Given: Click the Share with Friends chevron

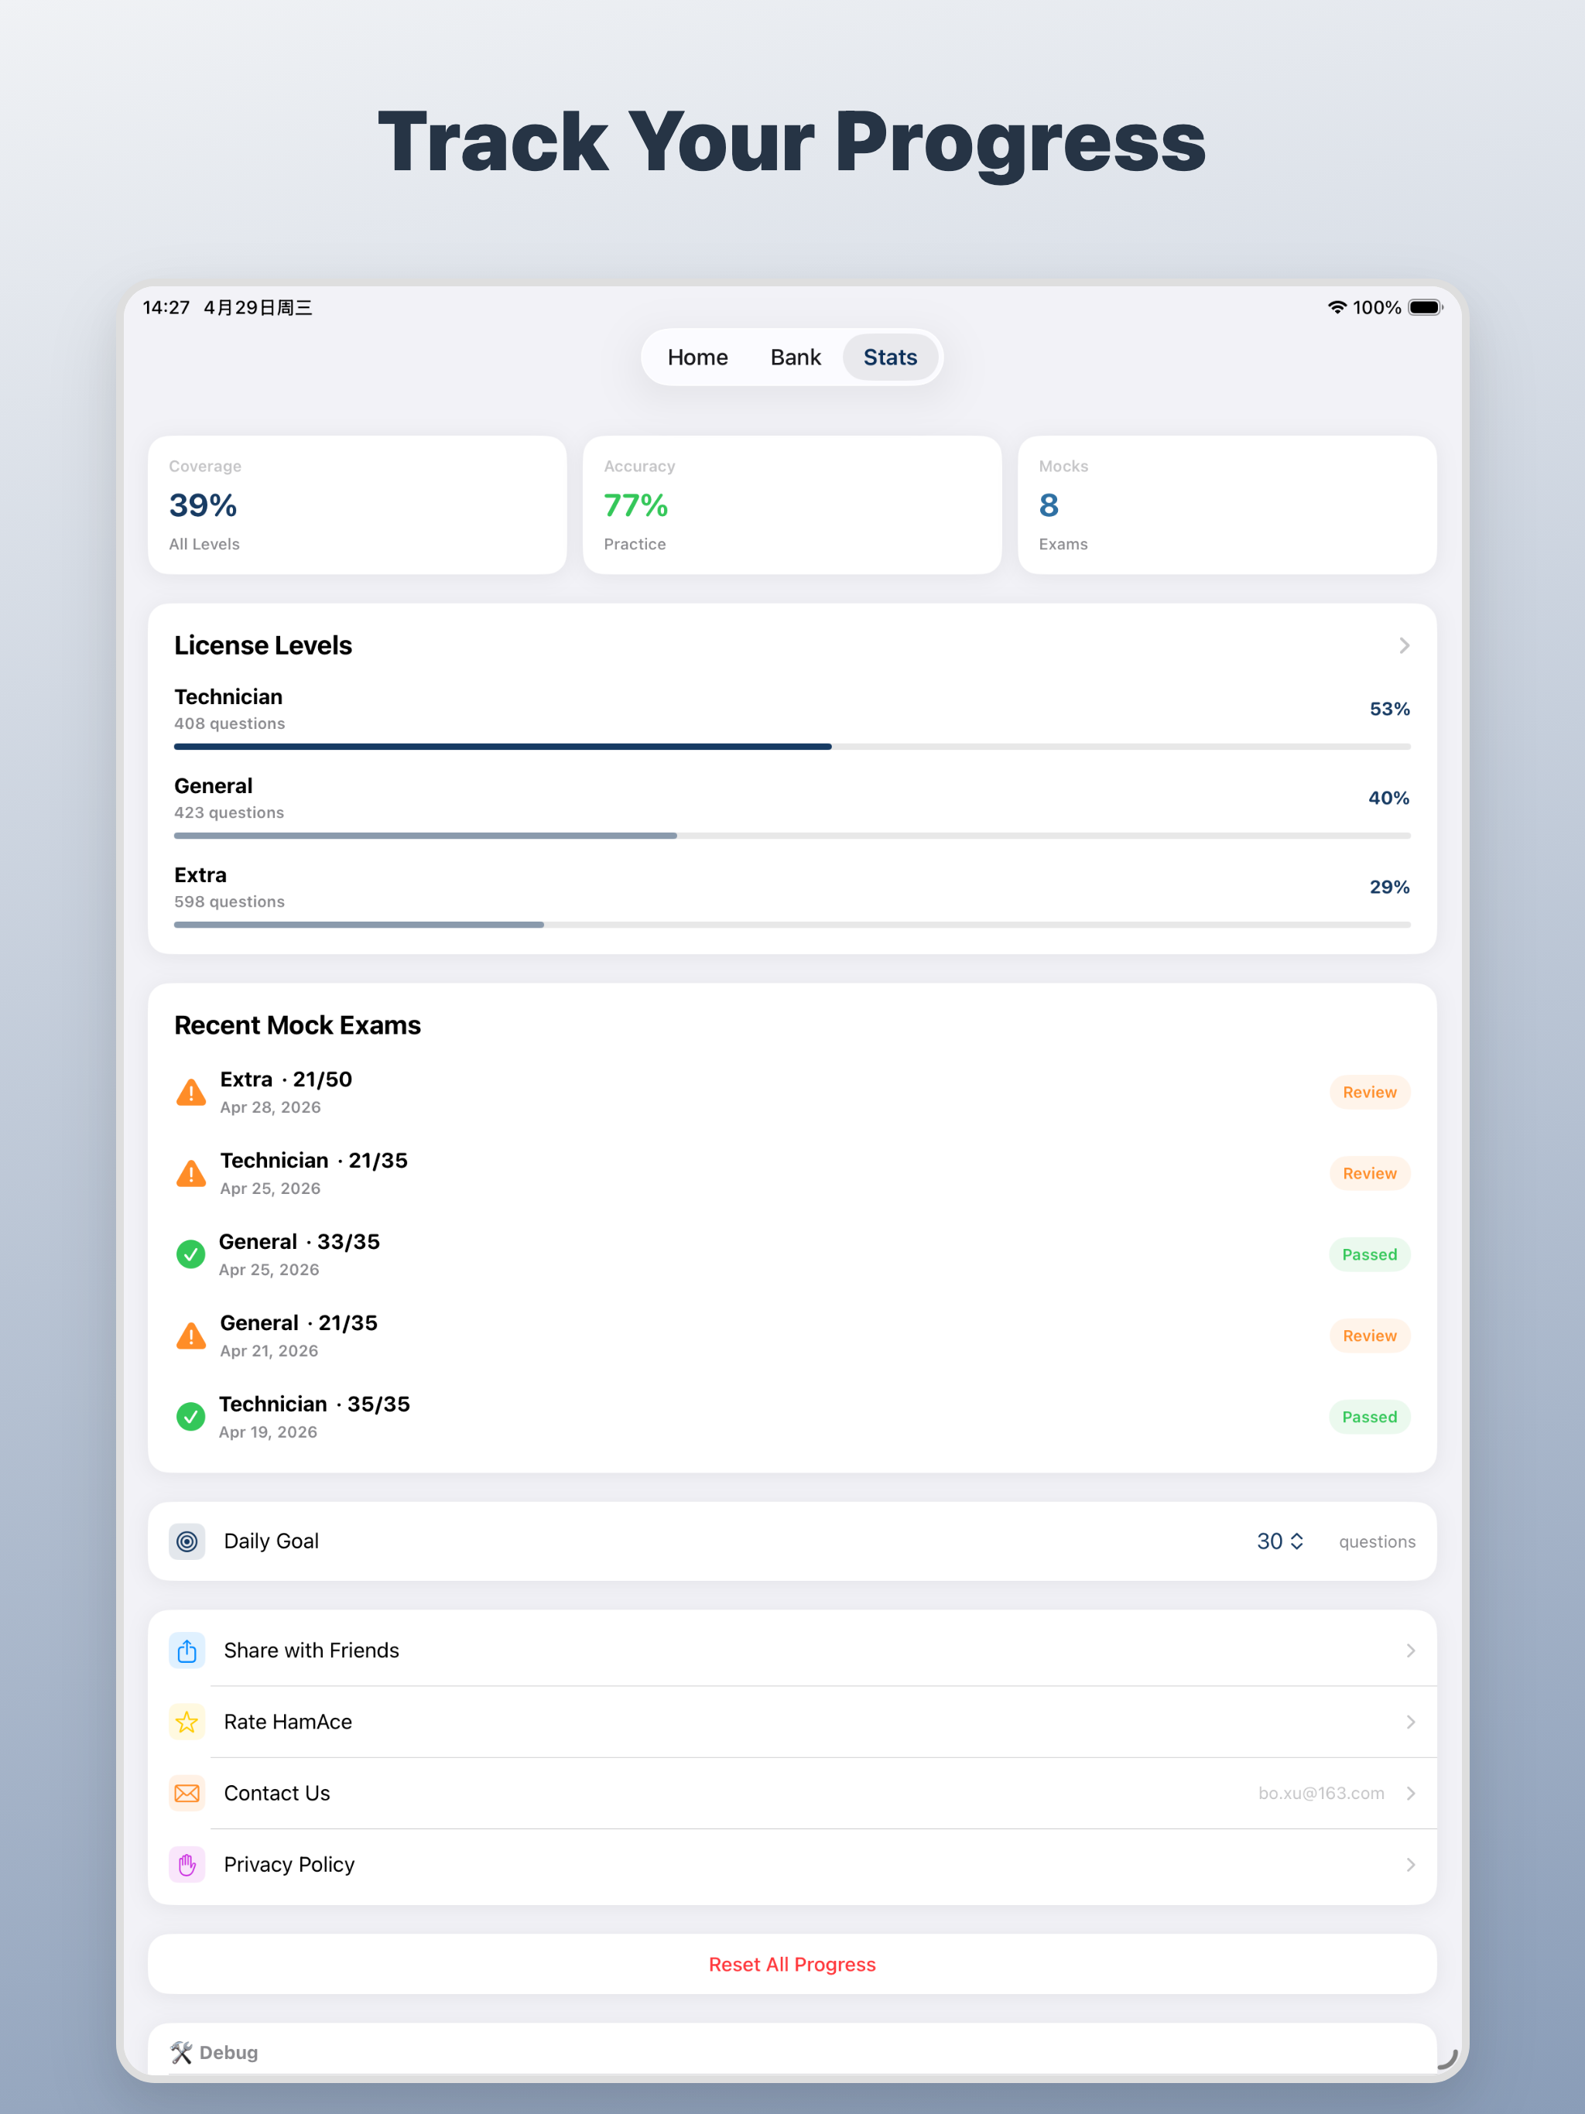Looking at the screenshot, I should click(x=1411, y=1650).
